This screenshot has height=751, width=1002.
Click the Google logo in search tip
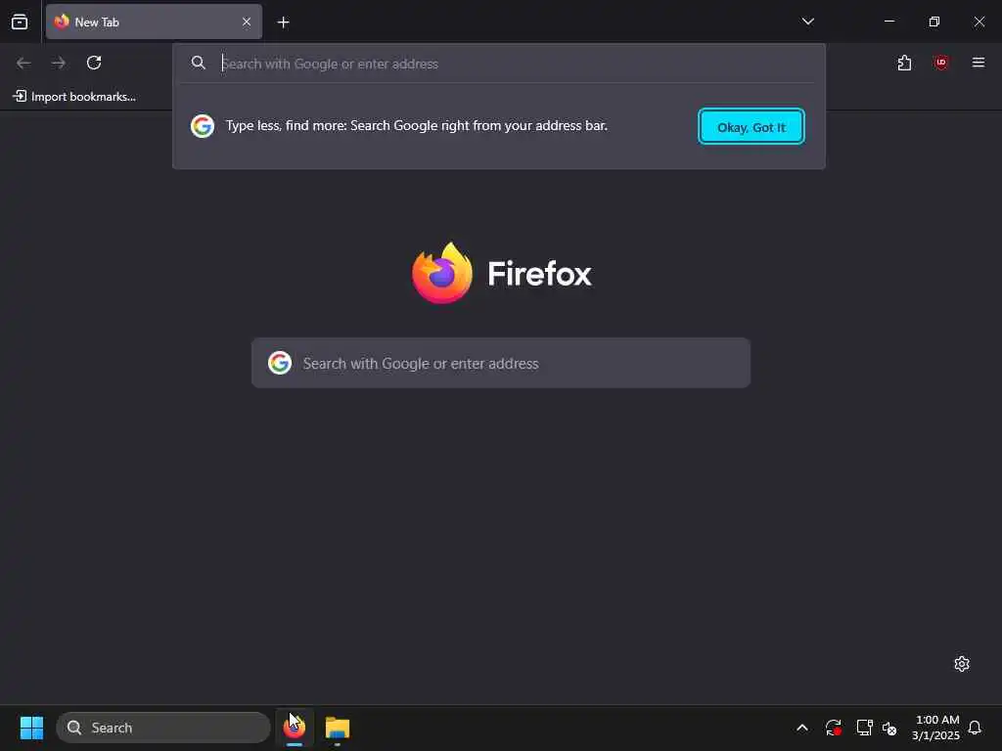click(x=203, y=126)
